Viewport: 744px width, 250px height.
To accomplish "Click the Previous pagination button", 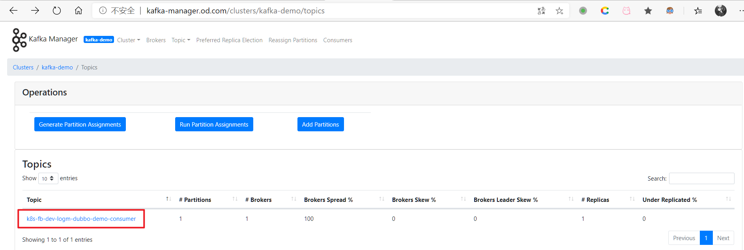I will click(684, 238).
